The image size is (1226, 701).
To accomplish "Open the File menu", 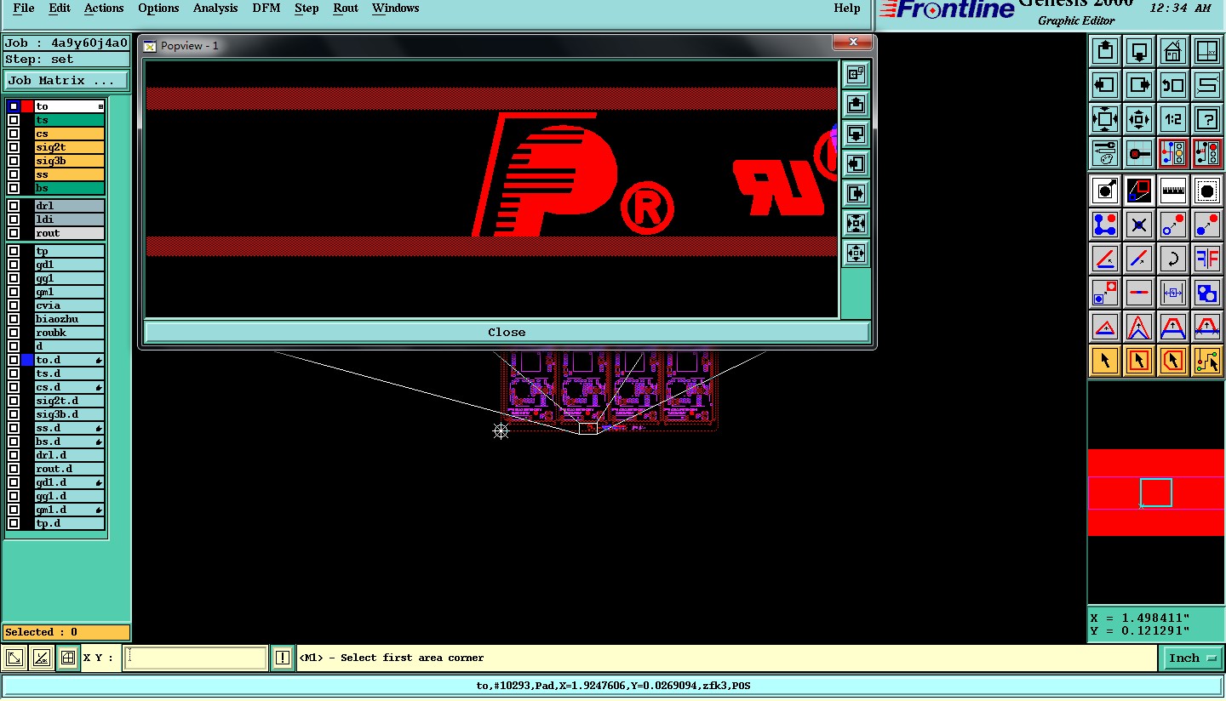I will tap(24, 9).
